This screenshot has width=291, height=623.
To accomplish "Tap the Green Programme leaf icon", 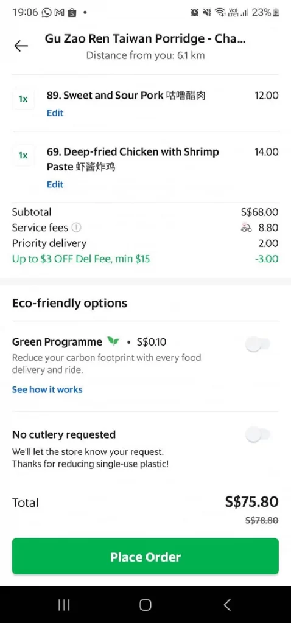I will pyautogui.click(x=113, y=342).
